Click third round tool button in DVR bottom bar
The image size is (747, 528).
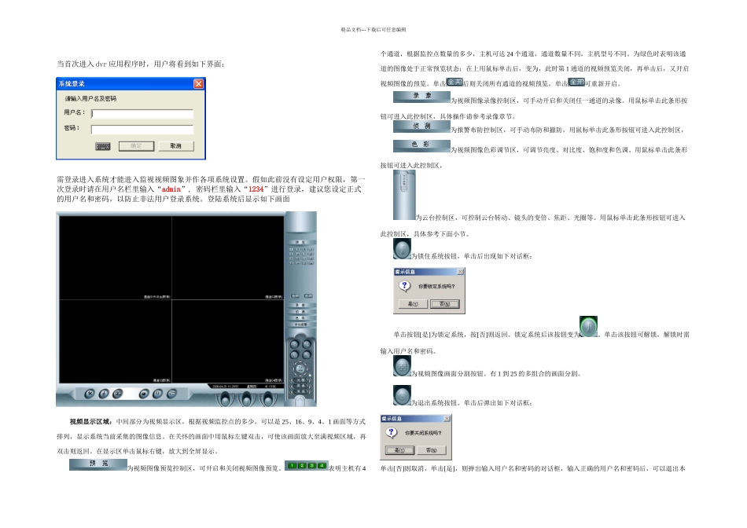coord(117,394)
